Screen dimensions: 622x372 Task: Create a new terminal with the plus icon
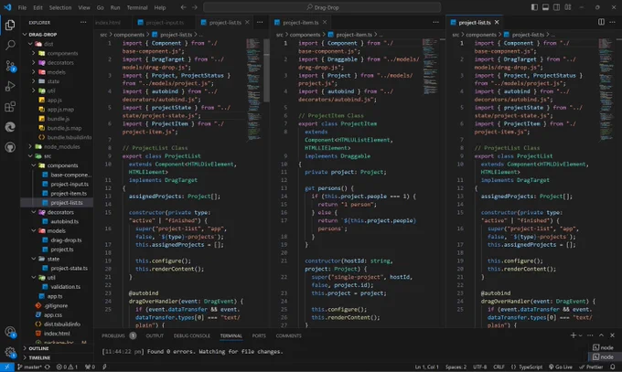click(x=573, y=335)
